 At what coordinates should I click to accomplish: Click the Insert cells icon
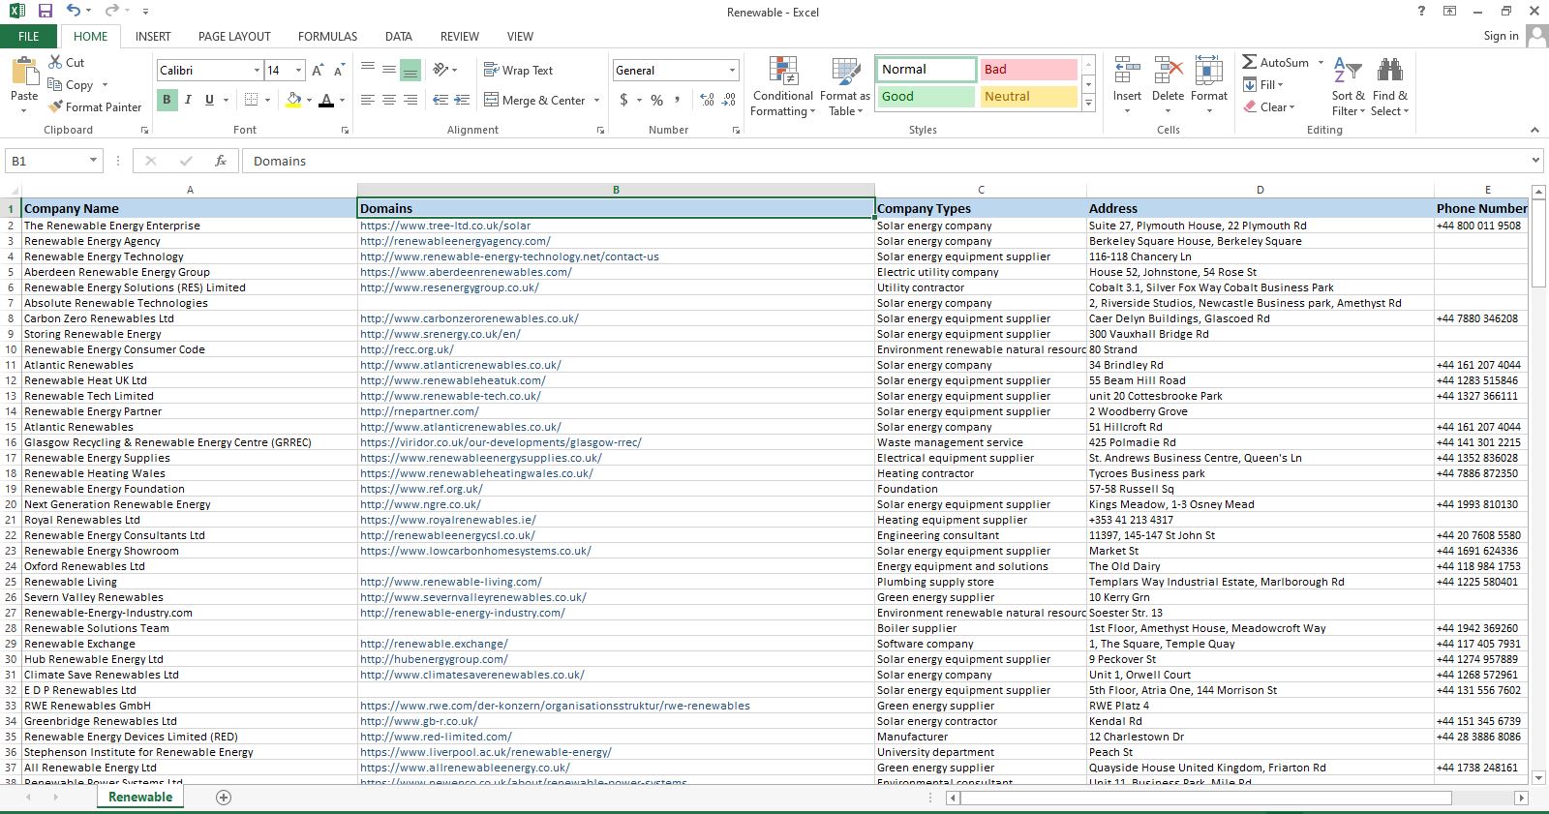pyautogui.click(x=1127, y=73)
